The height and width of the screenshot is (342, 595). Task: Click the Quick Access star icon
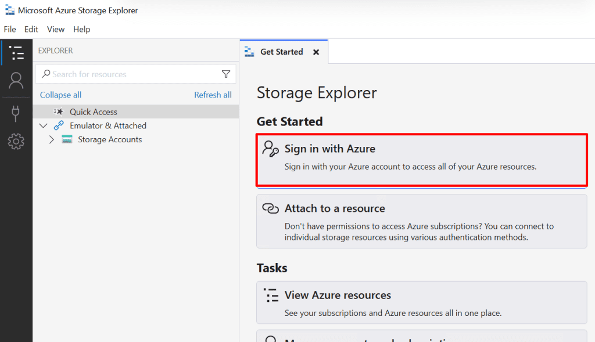(59, 111)
